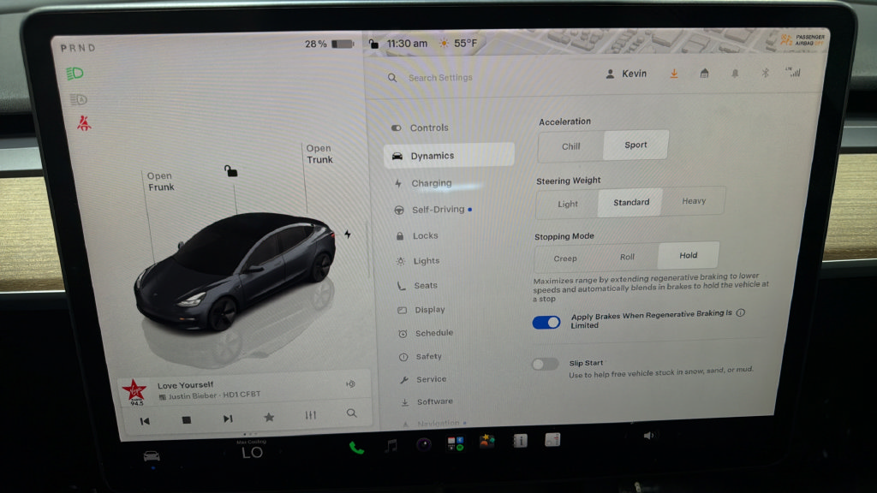The image size is (877, 493).
Task: Open the Display settings menu
Action: click(x=421, y=310)
